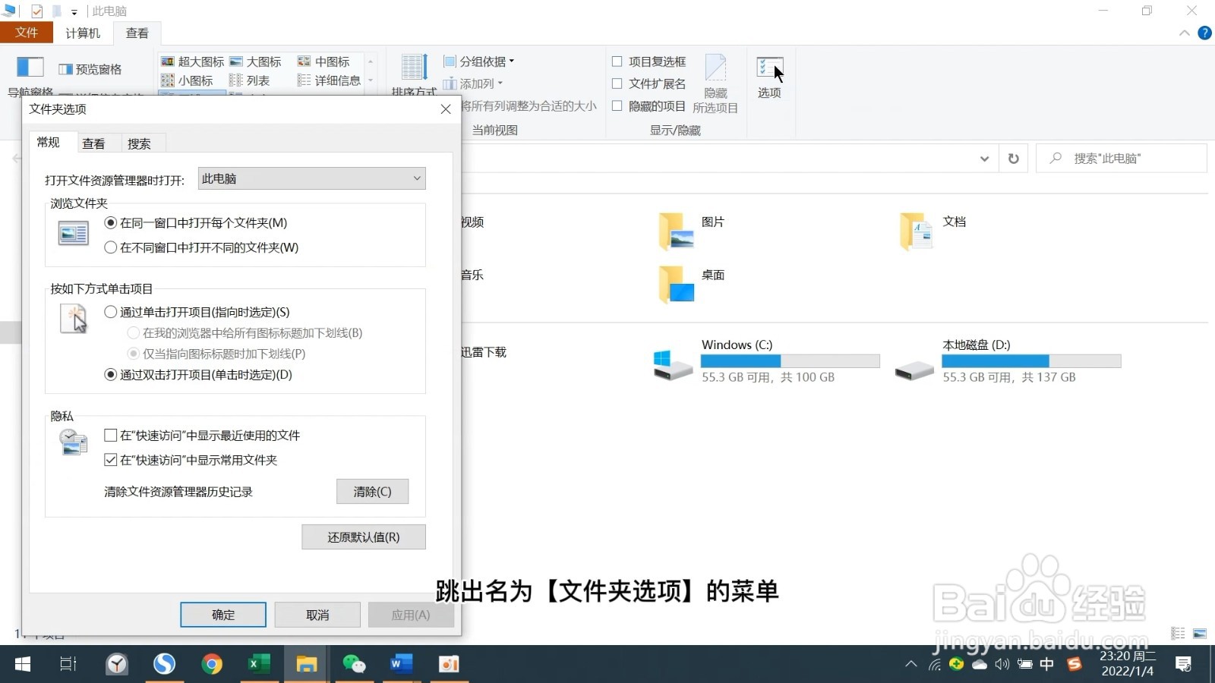Launch Chrome from taskbar
This screenshot has height=683, width=1215.
[212, 664]
